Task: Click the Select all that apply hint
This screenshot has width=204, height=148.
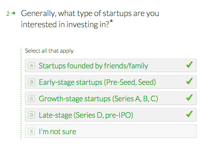Action: coord(49,51)
